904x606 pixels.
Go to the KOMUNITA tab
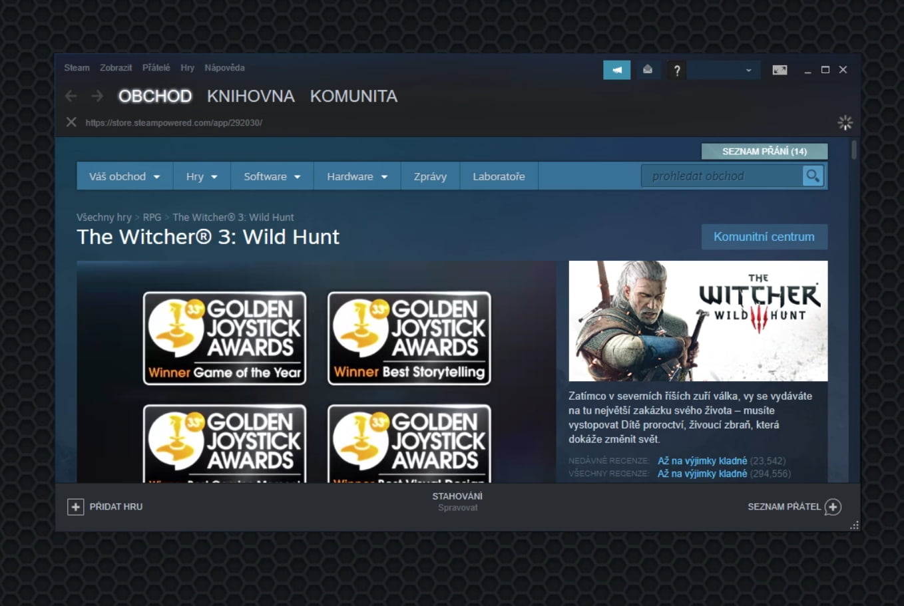(353, 96)
